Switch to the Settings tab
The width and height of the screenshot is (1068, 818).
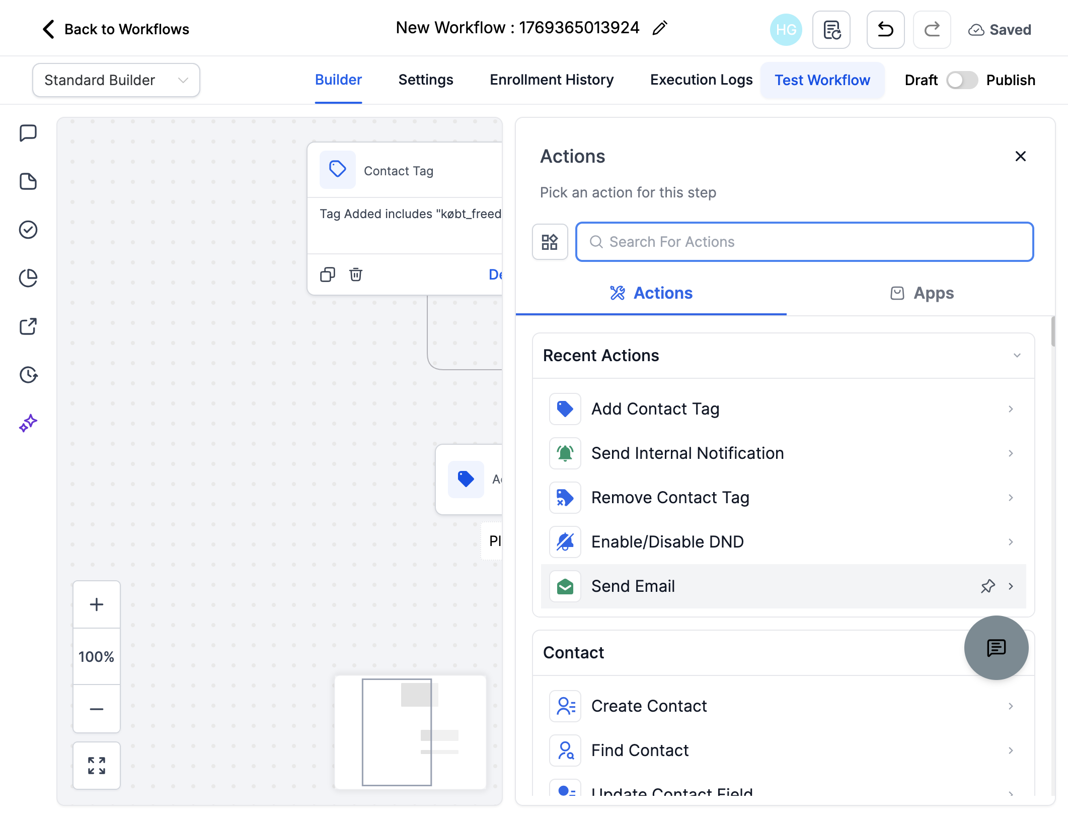426,80
